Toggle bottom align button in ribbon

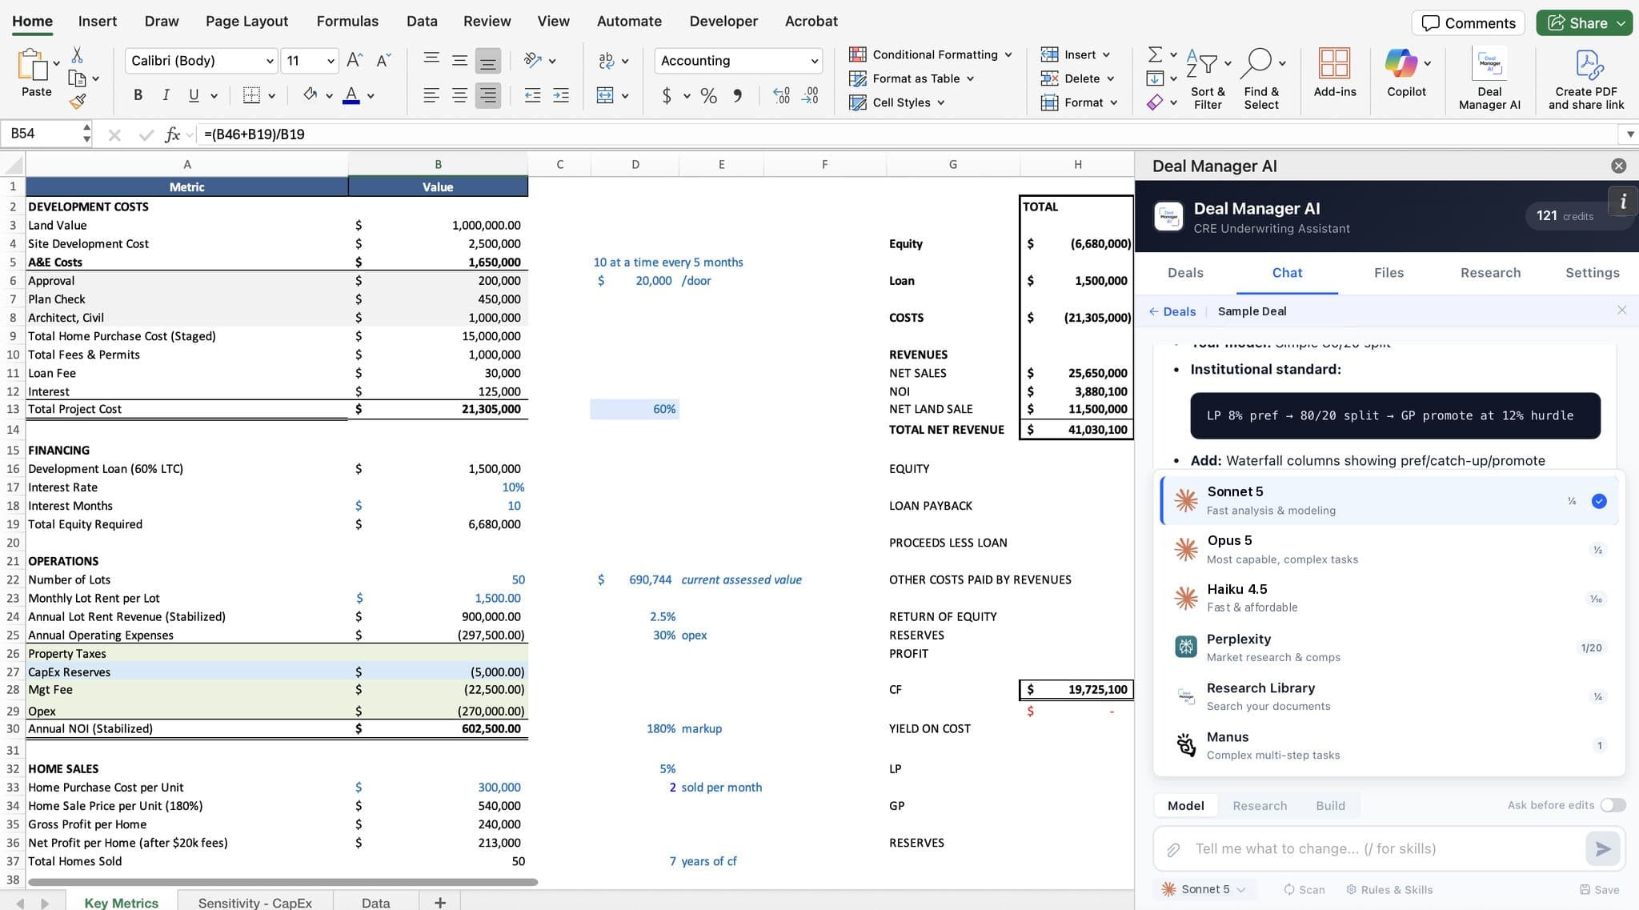(487, 60)
